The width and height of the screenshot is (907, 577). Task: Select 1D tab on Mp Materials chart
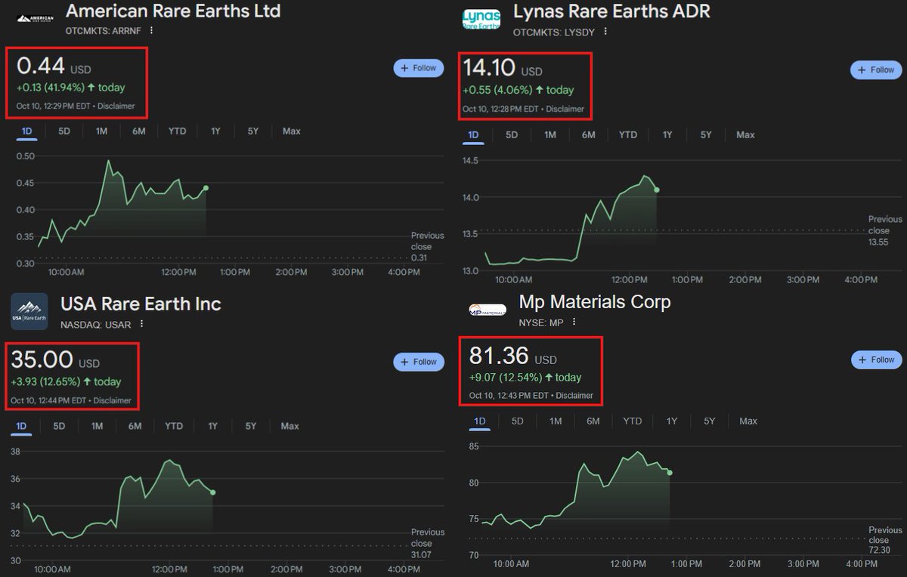click(479, 421)
